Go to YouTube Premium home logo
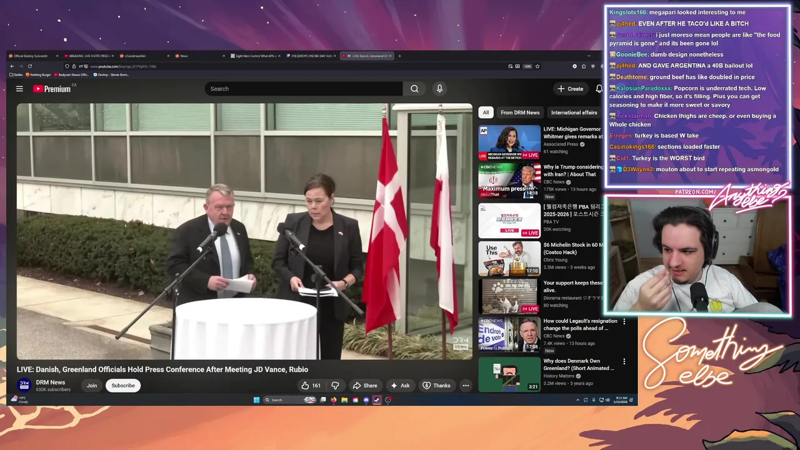Image resolution: width=800 pixels, height=450 pixels. [52, 89]
